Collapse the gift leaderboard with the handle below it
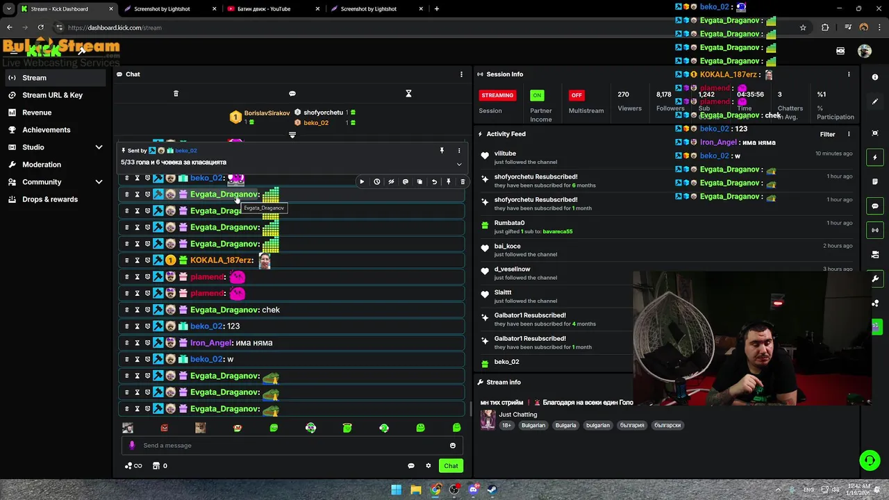This screenshot has height=500, width=889. tap(292, 135)
